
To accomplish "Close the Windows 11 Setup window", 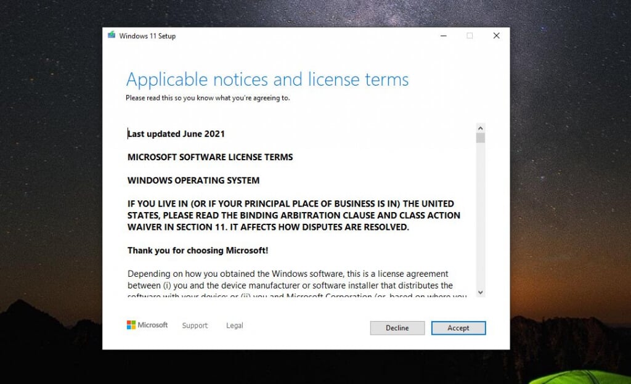I will pyautogui.click(x=496, y=36).
